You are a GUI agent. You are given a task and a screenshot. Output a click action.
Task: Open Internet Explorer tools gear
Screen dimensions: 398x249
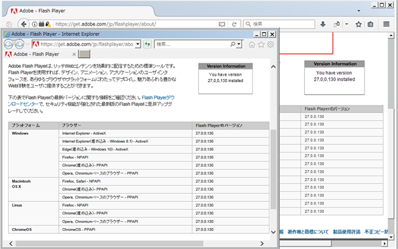(271, 45)
